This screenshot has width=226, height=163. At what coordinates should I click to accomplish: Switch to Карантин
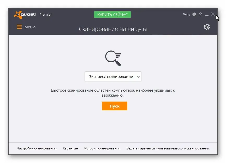(70, 148)
